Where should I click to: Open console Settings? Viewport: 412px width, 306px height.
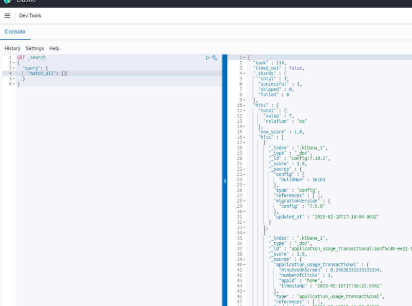[35, 48]
